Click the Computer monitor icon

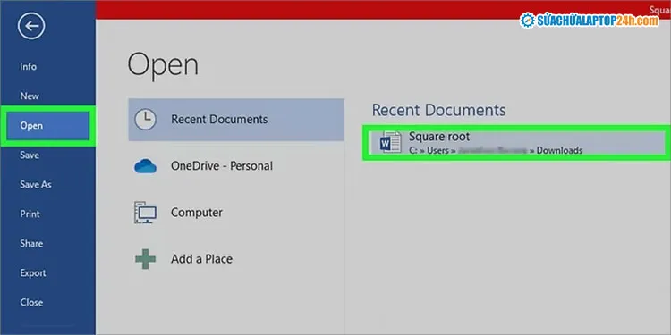146,213
